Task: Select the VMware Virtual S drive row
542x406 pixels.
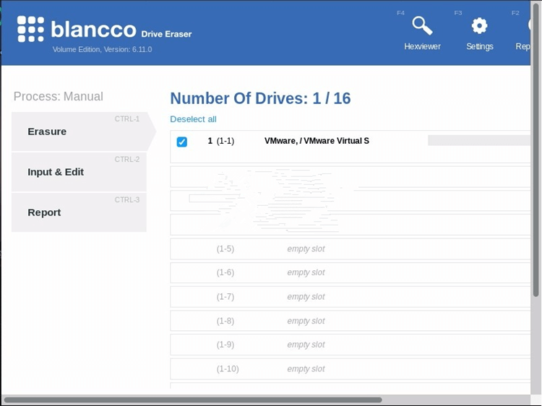Action: coord(350,147)
